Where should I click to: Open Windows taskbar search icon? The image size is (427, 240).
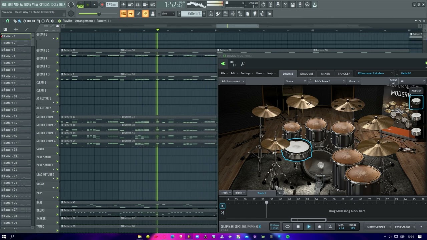pyautogui.click(x=12, y=237)
